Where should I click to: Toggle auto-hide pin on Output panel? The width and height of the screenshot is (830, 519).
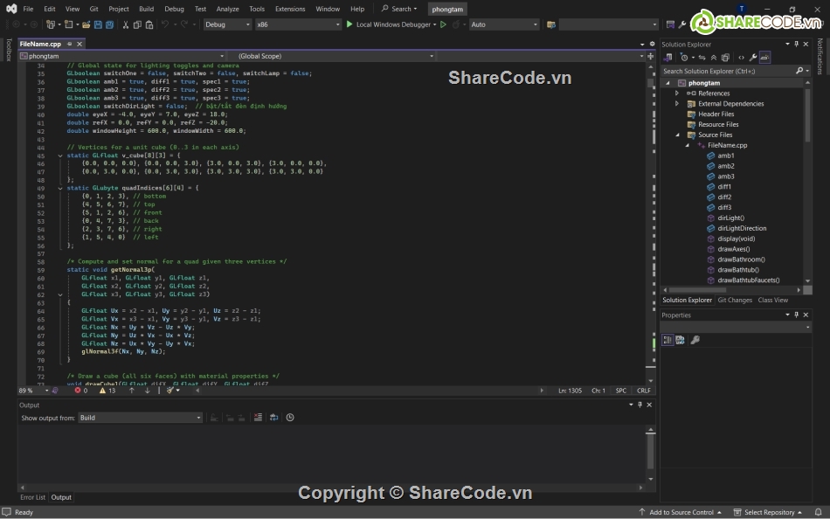tap(640, 405)
